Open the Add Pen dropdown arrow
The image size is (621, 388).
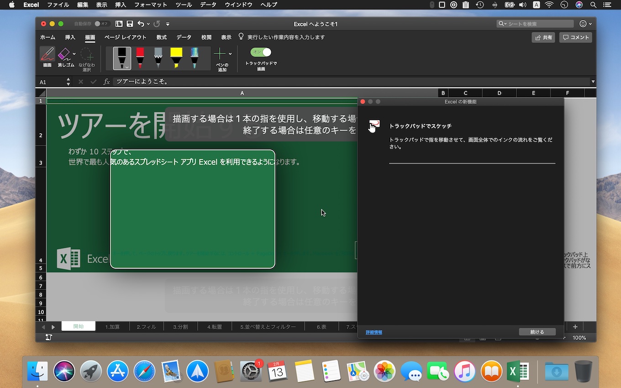tap(230, 54)
